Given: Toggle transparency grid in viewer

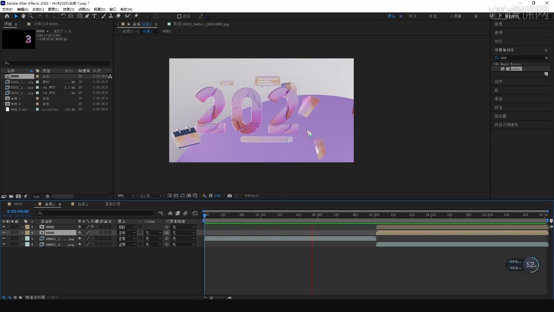Looking at the screenshot, I should 176,196.
